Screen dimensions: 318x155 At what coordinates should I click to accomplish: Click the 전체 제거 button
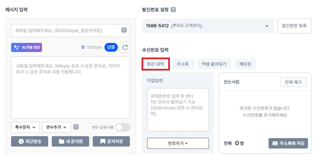[x=293, y=82]
